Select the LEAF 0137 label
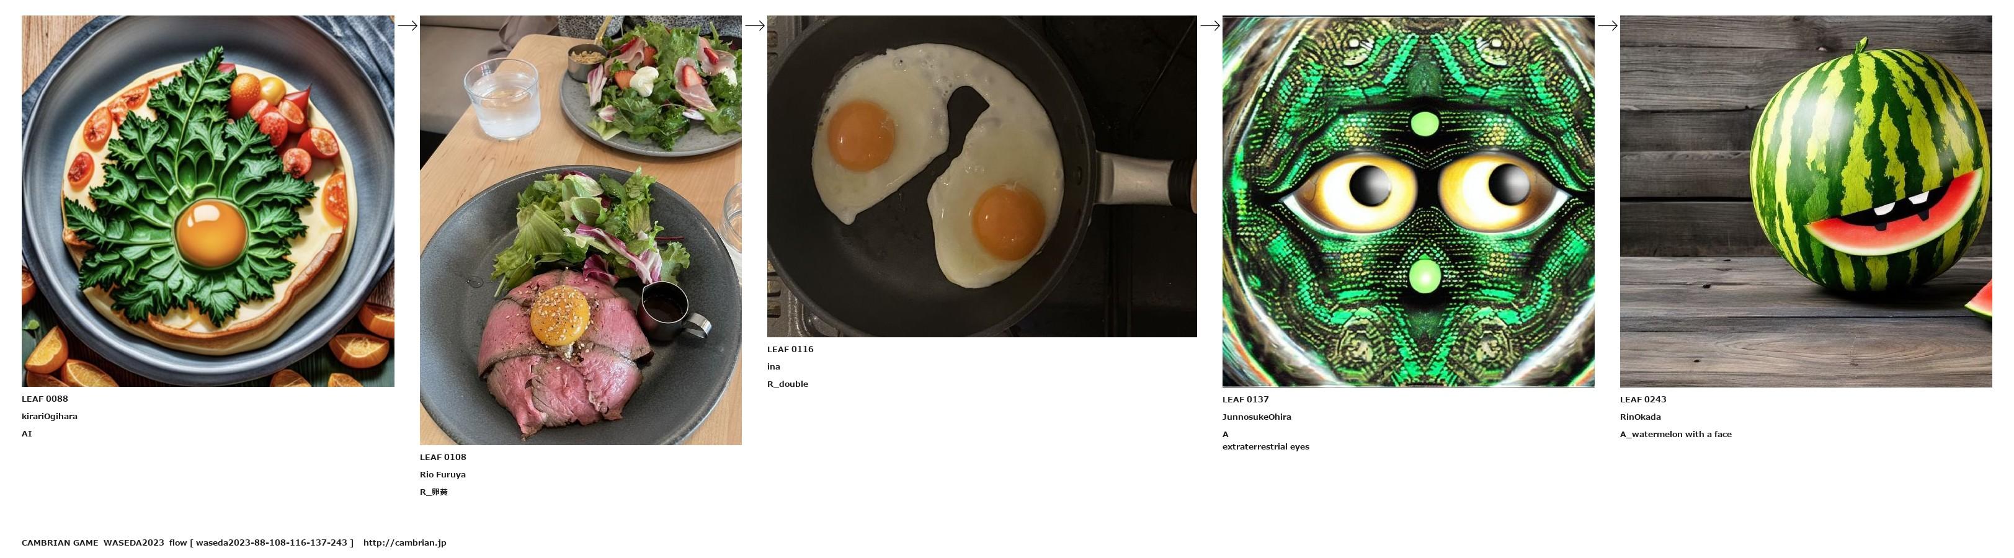This screenshot has height=558, width=2014. [x=1245, y=399]
